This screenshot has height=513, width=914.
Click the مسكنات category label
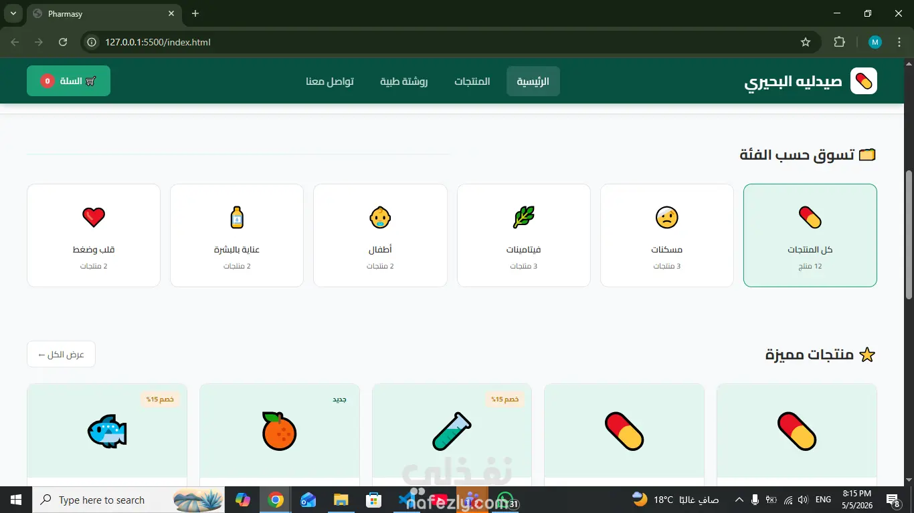coord(667,250)
